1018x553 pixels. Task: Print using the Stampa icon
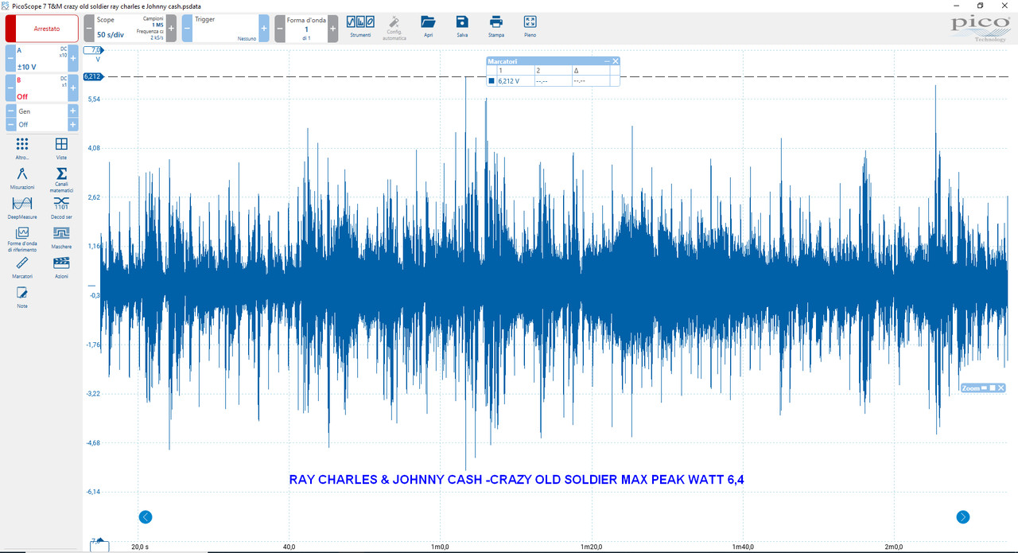pyautogui.click(x=496, y=25)
